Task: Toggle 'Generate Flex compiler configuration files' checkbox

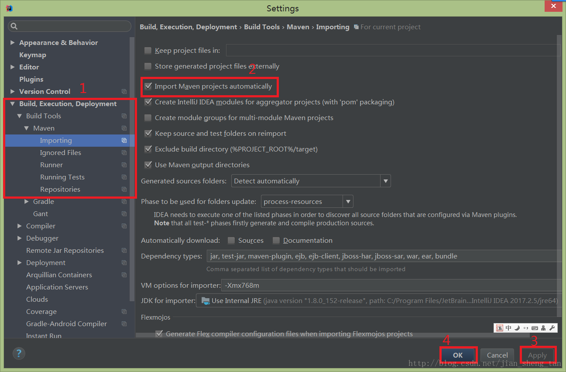Action: 159,334
